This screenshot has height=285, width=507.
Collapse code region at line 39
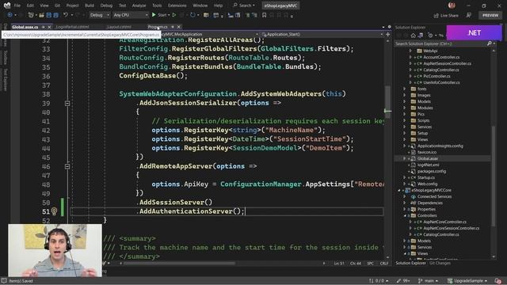tap(67, 104)
